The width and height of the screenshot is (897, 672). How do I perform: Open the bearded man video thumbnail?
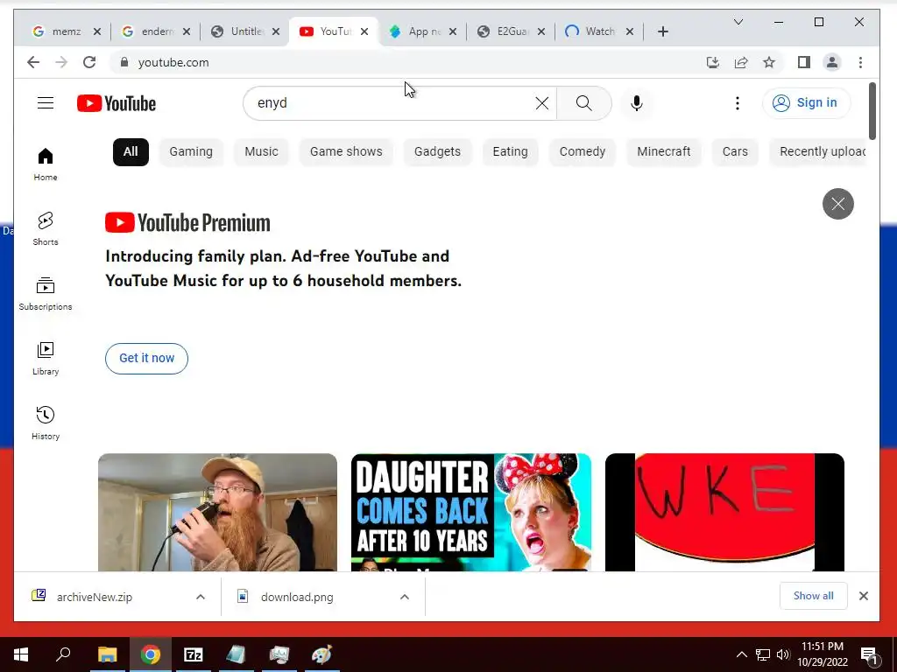pyautogui.click(x=217, y=513)
